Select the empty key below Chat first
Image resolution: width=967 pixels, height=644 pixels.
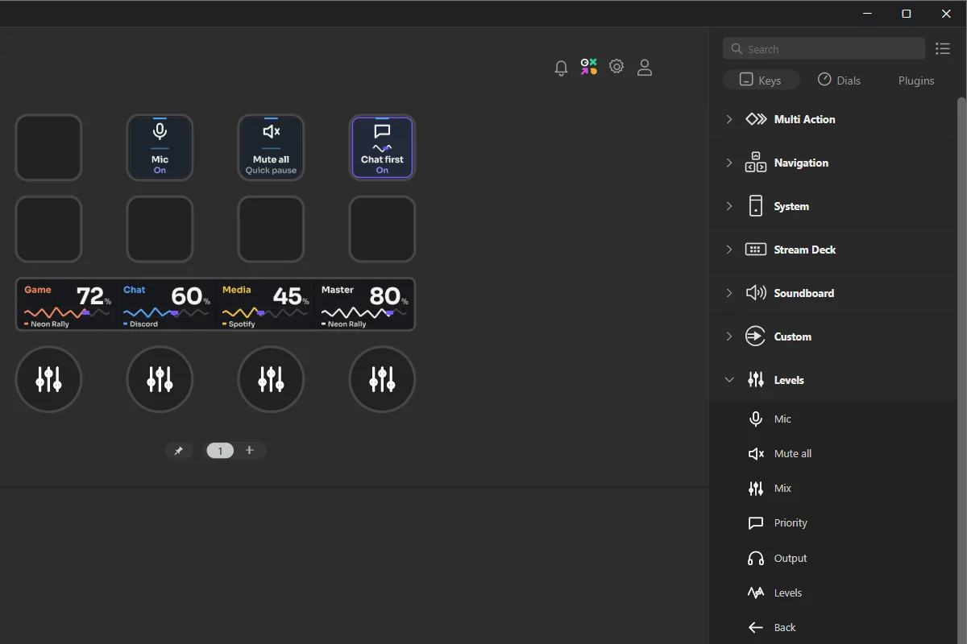point(382,229)
